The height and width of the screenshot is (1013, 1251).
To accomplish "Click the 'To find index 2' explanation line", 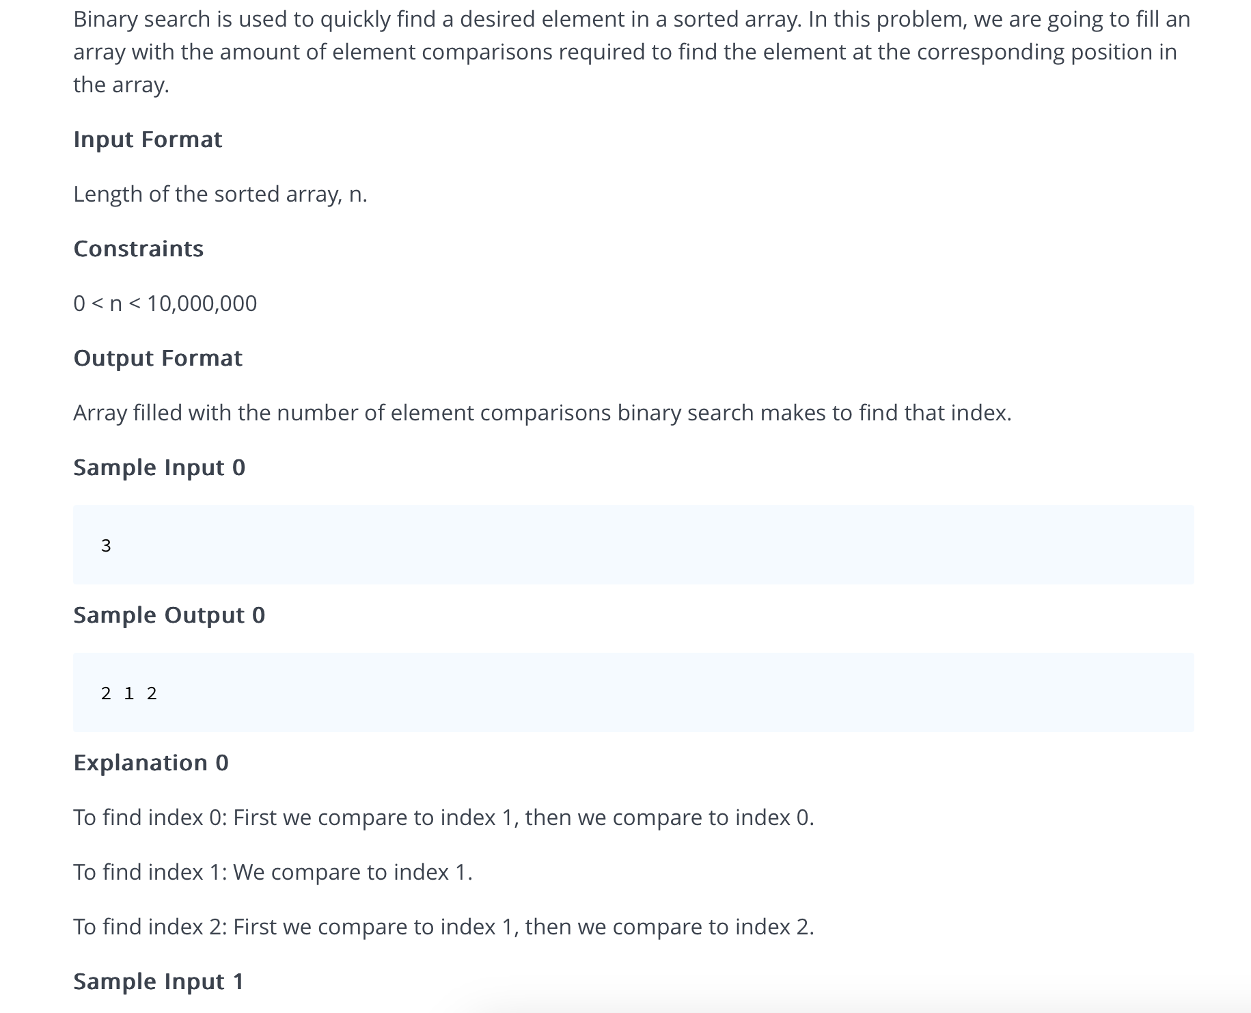I will [443, 927].
